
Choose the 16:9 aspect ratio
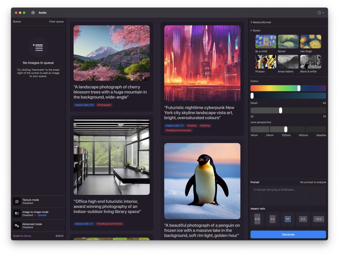click(319, 219)
